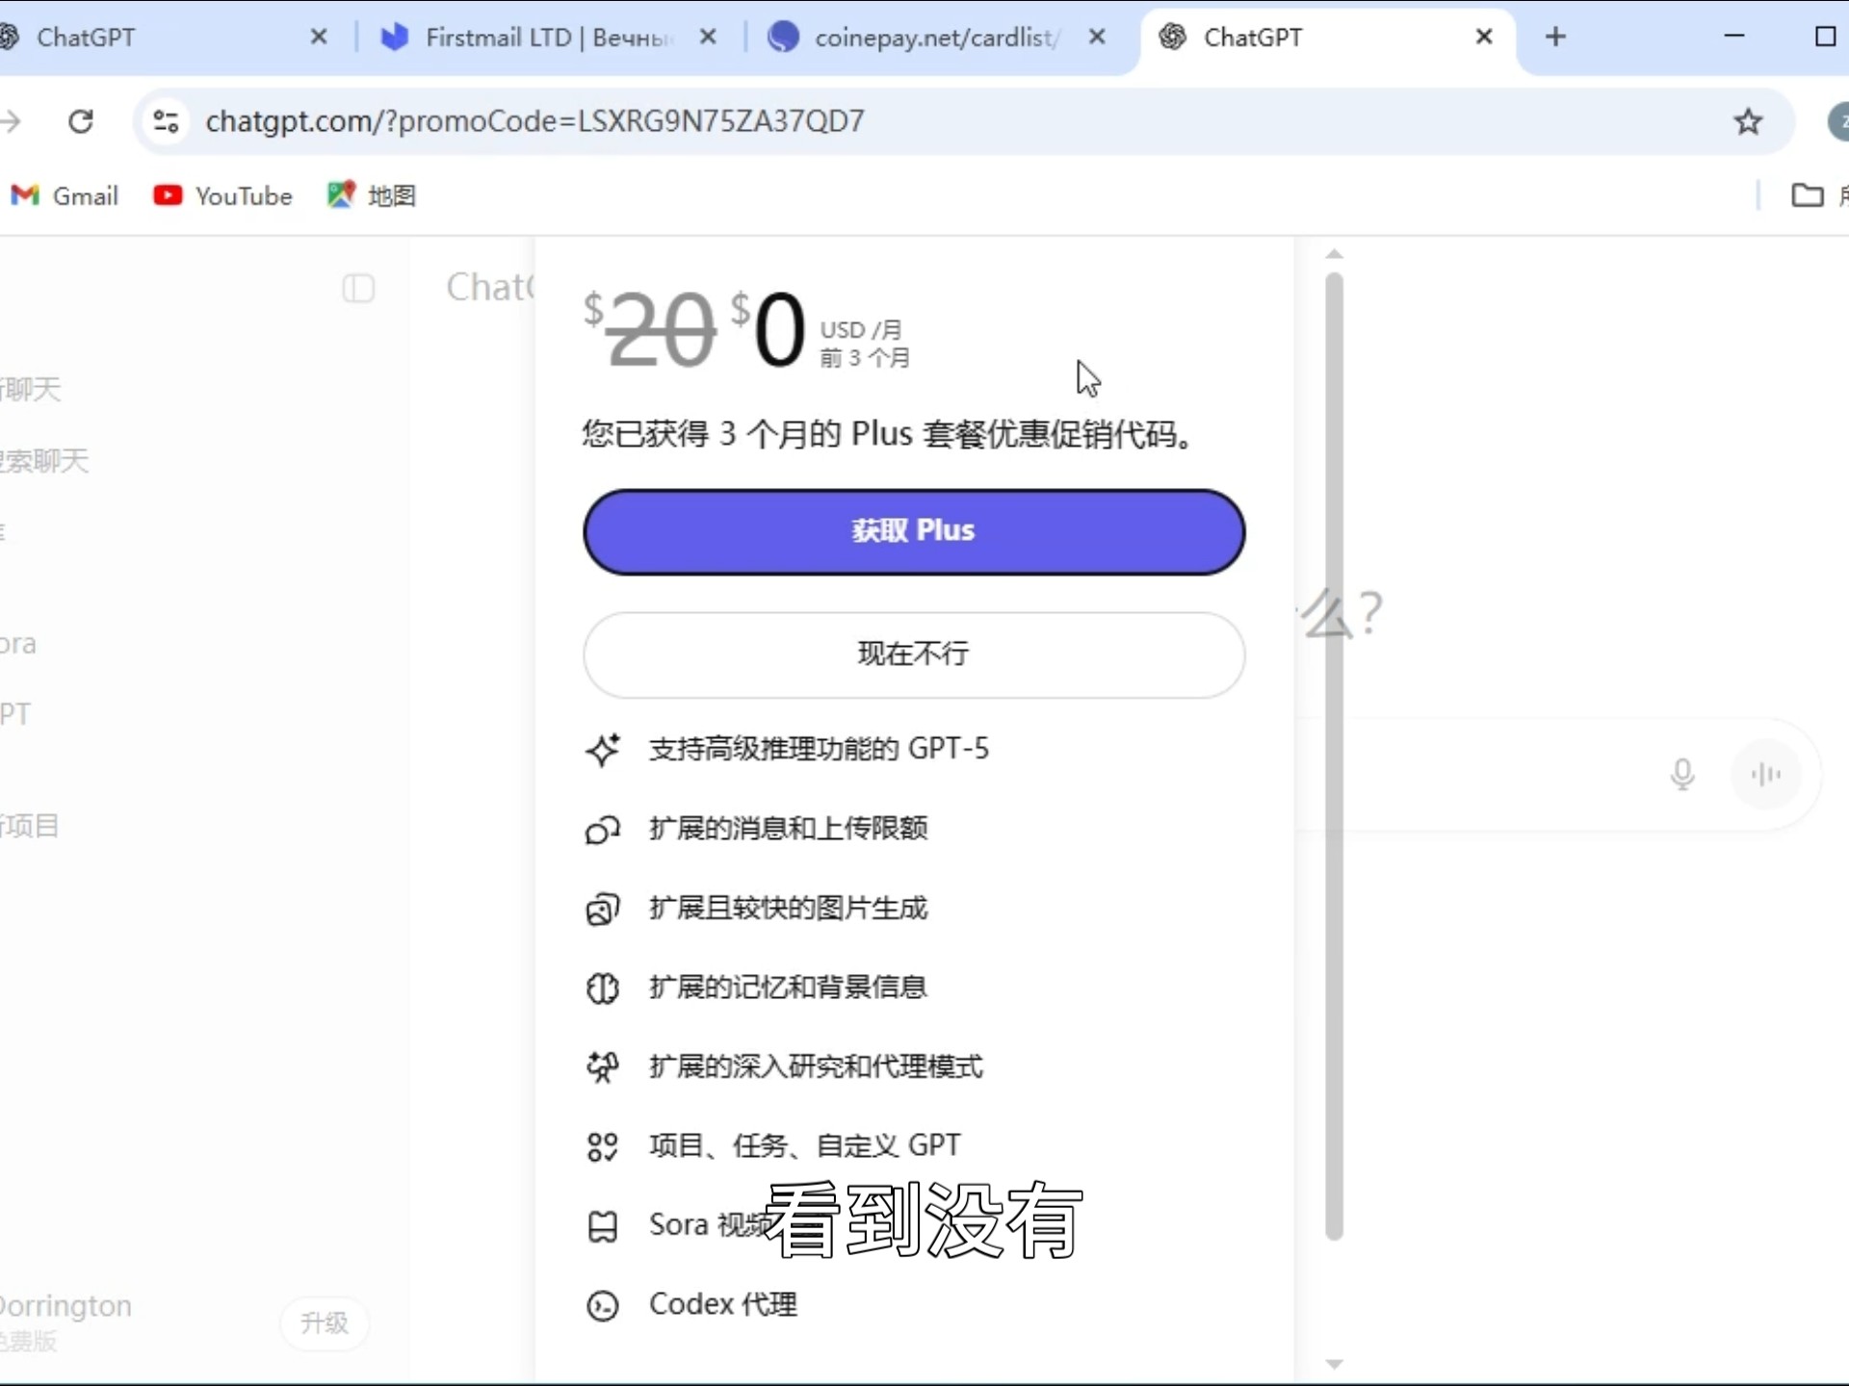
Task: Reload the page with refresh icon
Action: click(81, 121)
